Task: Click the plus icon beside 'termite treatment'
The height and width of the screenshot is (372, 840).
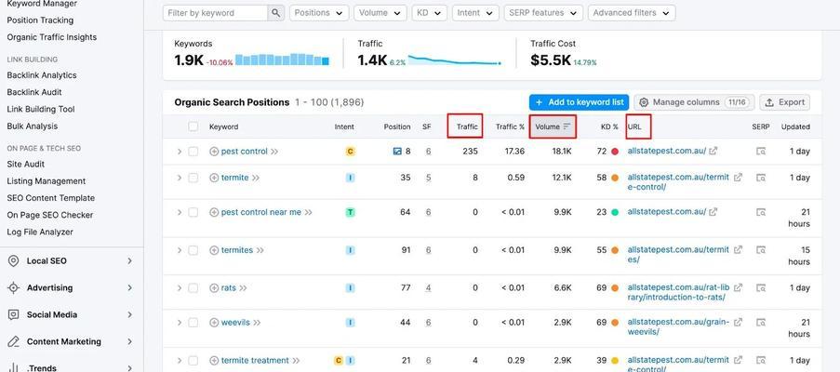Action: pos(214,361)
